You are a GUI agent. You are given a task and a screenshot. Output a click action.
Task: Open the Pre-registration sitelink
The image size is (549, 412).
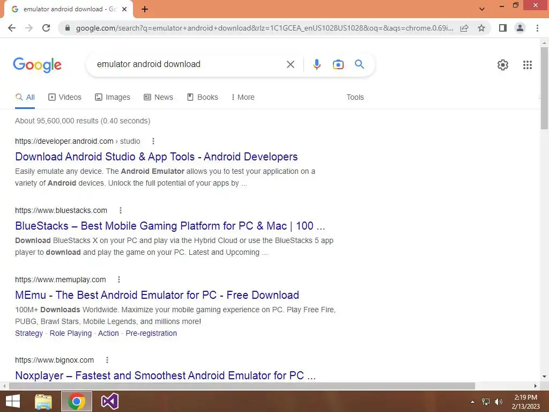coord(151,334)
